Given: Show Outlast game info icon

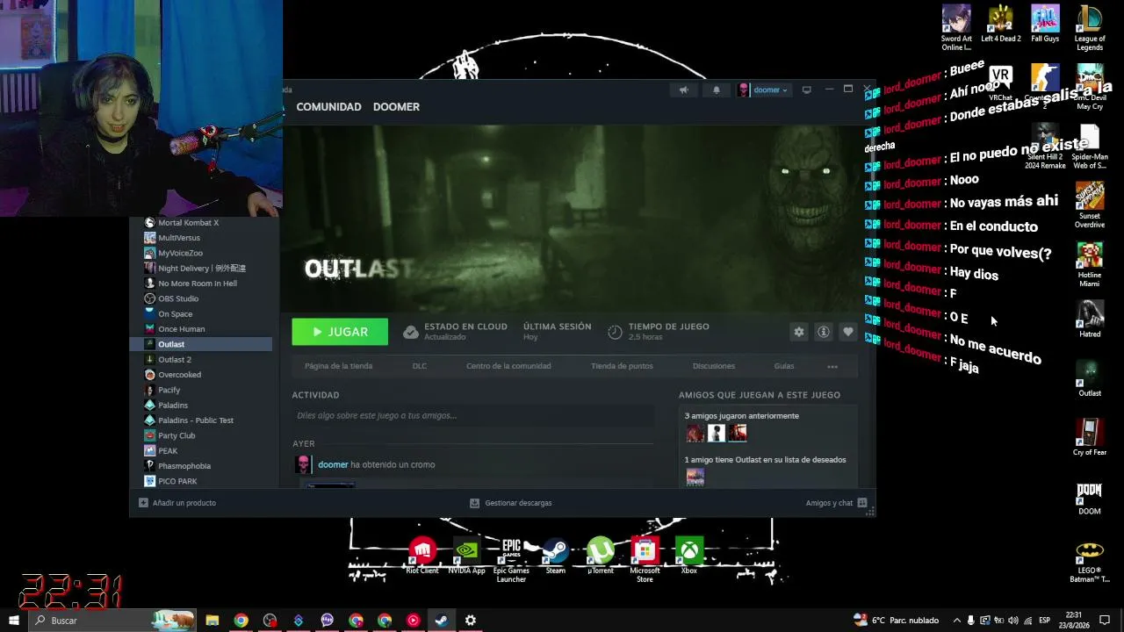Looking at the screenshot, I should click(x=823, y=332).
